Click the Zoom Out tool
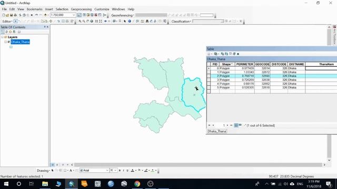Screen dimensions: 337x189 point(84,21)
